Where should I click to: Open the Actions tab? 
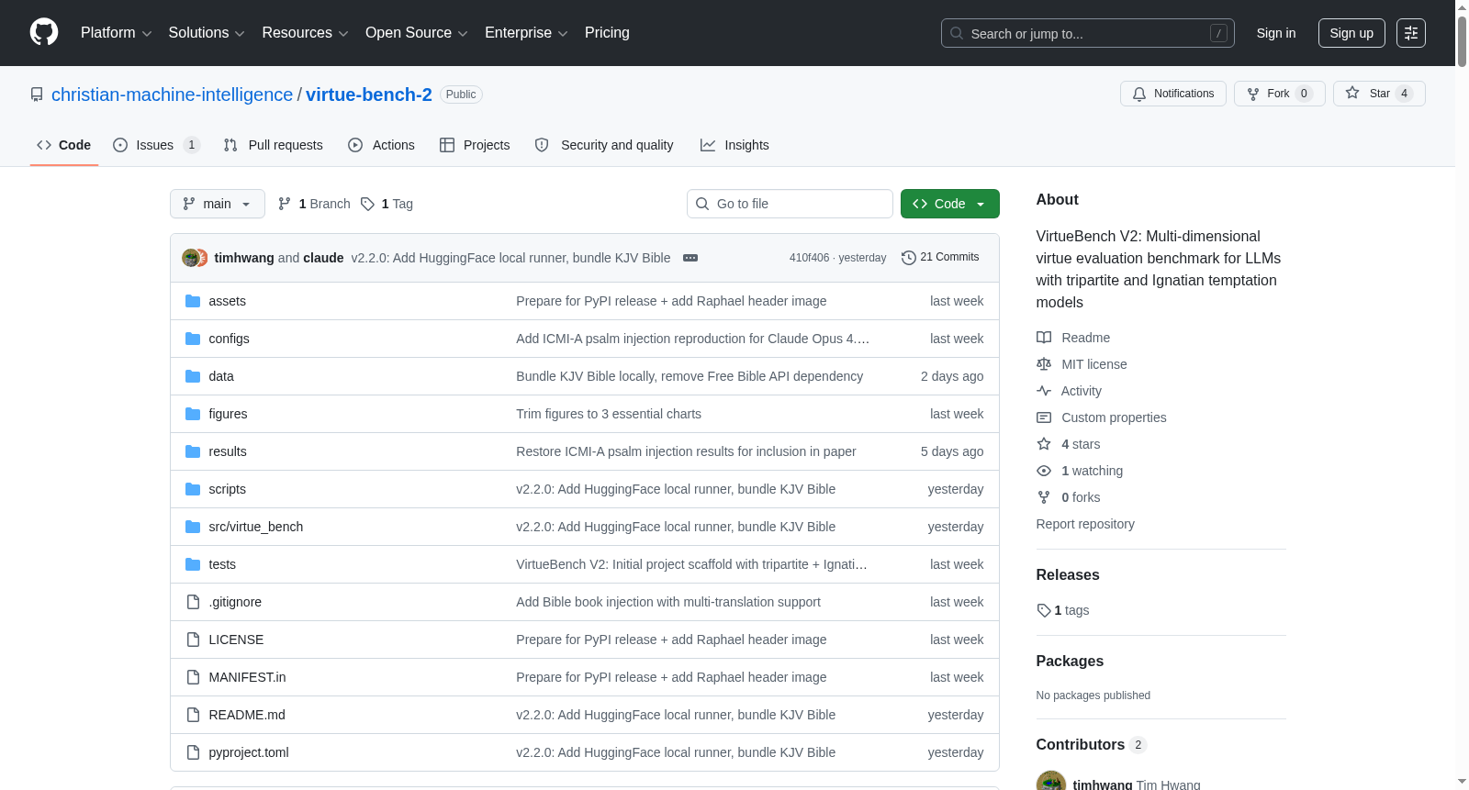(x=382, y=145)
